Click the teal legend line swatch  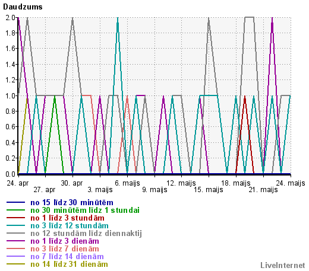click(15, 225)
